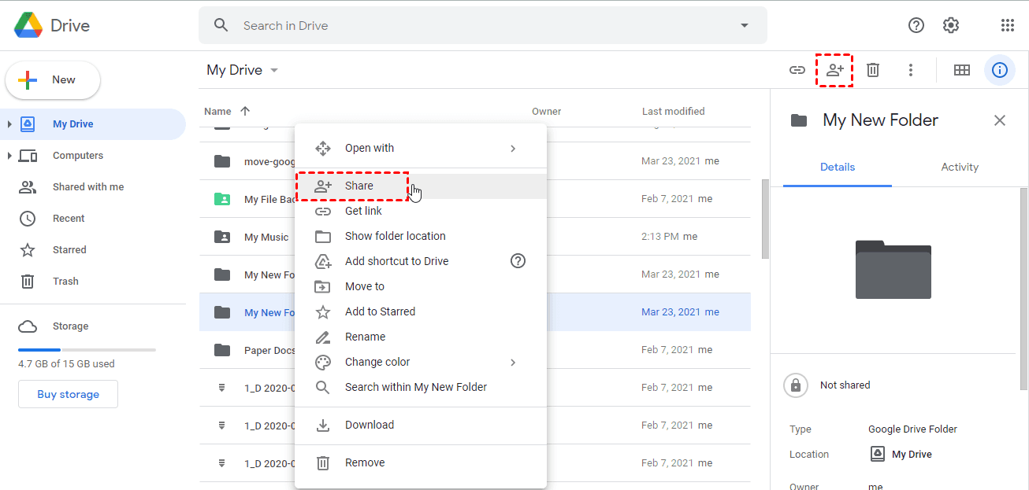The image size is (1029, 490).
Task: Choose Add shortcut to Drive
Action: click(x=421, y=262)
